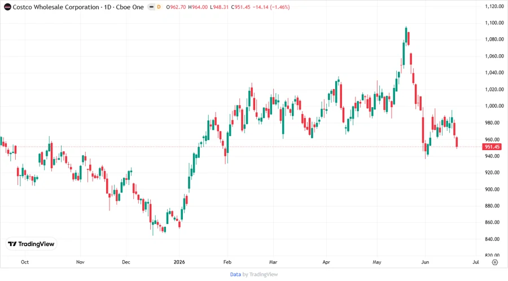This screenshot has height=281, width=508.
Task: Click the 1,000.00 price axis label
Action: pyautogui.click(x=494, y=106)
